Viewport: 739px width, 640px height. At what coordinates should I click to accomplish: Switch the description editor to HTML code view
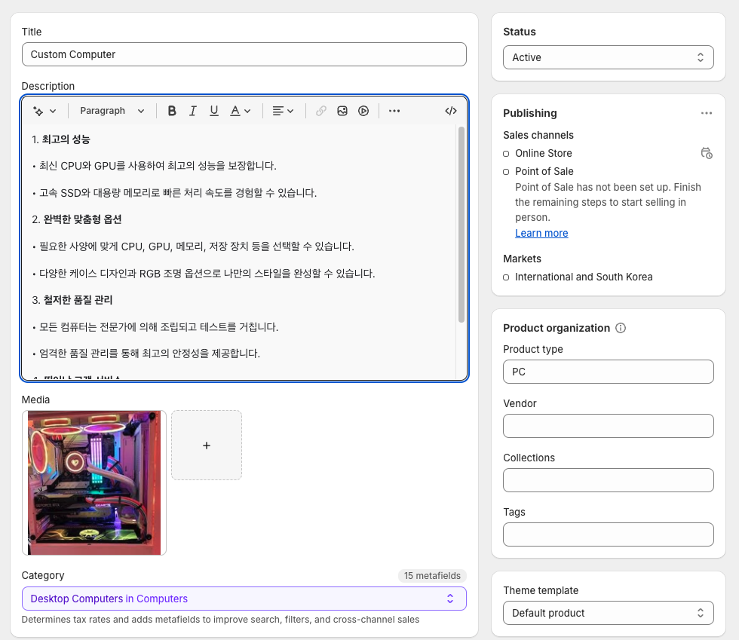coord(451,111)
